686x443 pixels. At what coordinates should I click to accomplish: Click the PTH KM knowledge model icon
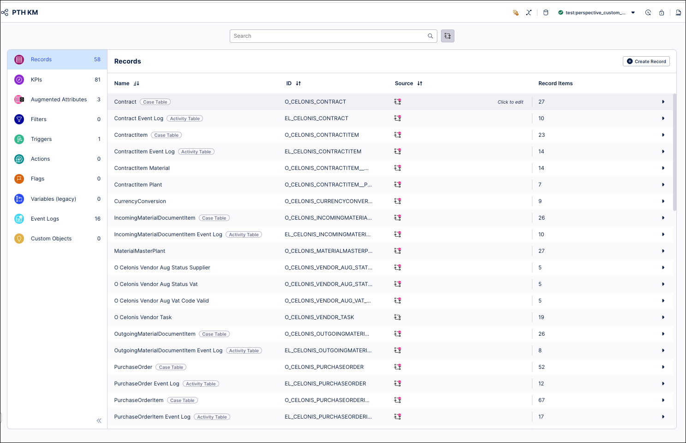[5, 12]
